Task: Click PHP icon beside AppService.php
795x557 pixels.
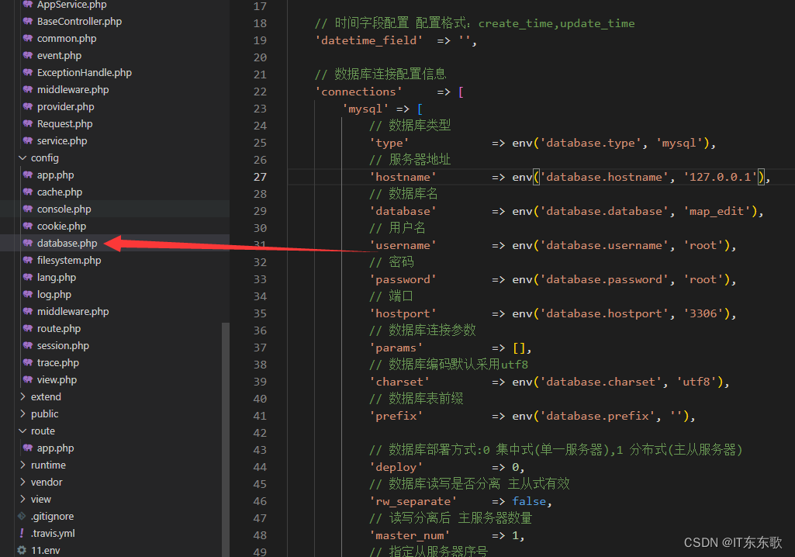Action: point(28,4)
